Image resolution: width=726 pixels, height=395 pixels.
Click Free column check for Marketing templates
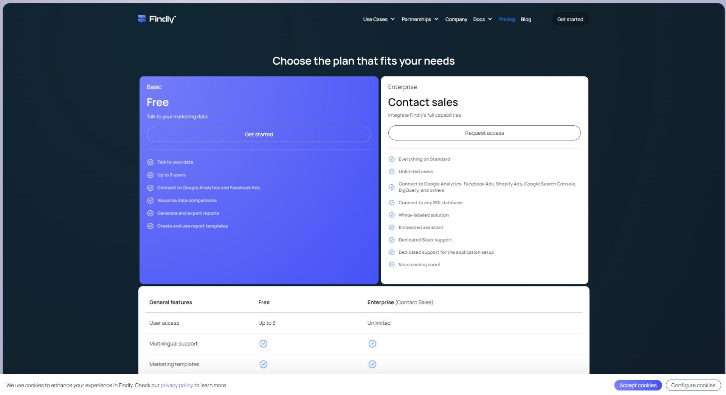point(263,364)
